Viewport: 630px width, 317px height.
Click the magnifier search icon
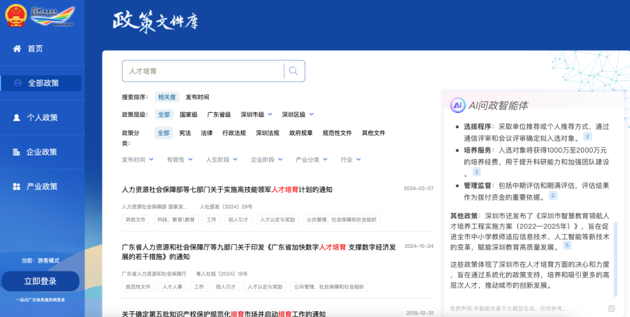[x=293, y=71]
